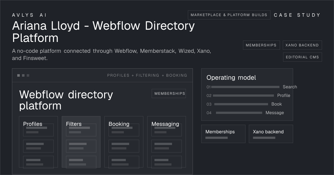
Task: Click the mockup window control dots
Action: 23,75
